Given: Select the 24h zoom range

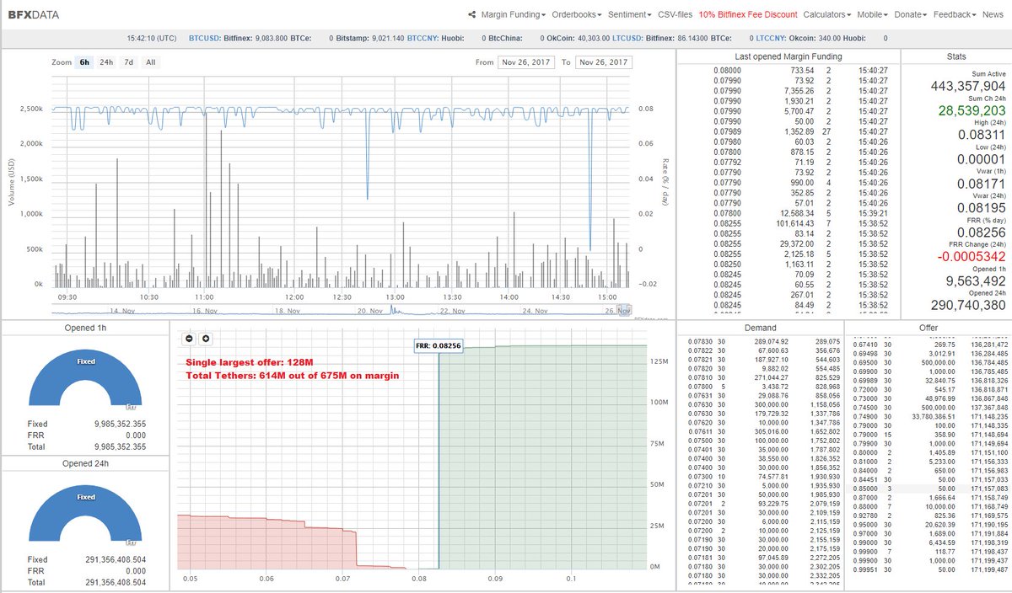Looking at the screenshot, I should pyautogui.click(x=106, y=62).
